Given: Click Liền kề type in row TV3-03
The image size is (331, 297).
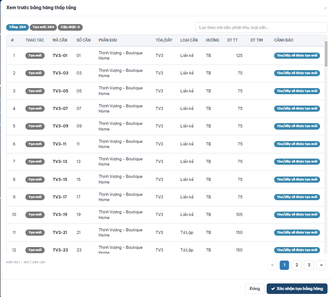Looking at the screenshot, I should point(187,73).
